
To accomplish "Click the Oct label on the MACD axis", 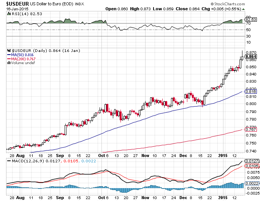I will pyautogui.click(x=101, y=198).
